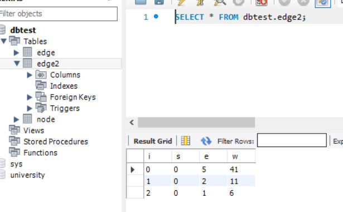The image size is (343, 212).
Task: Select the sys schema name
Action: pos(16,164)
